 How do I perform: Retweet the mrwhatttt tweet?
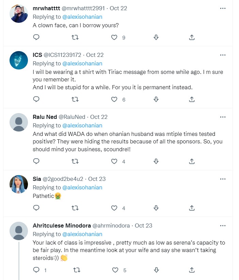click(76, 37)
